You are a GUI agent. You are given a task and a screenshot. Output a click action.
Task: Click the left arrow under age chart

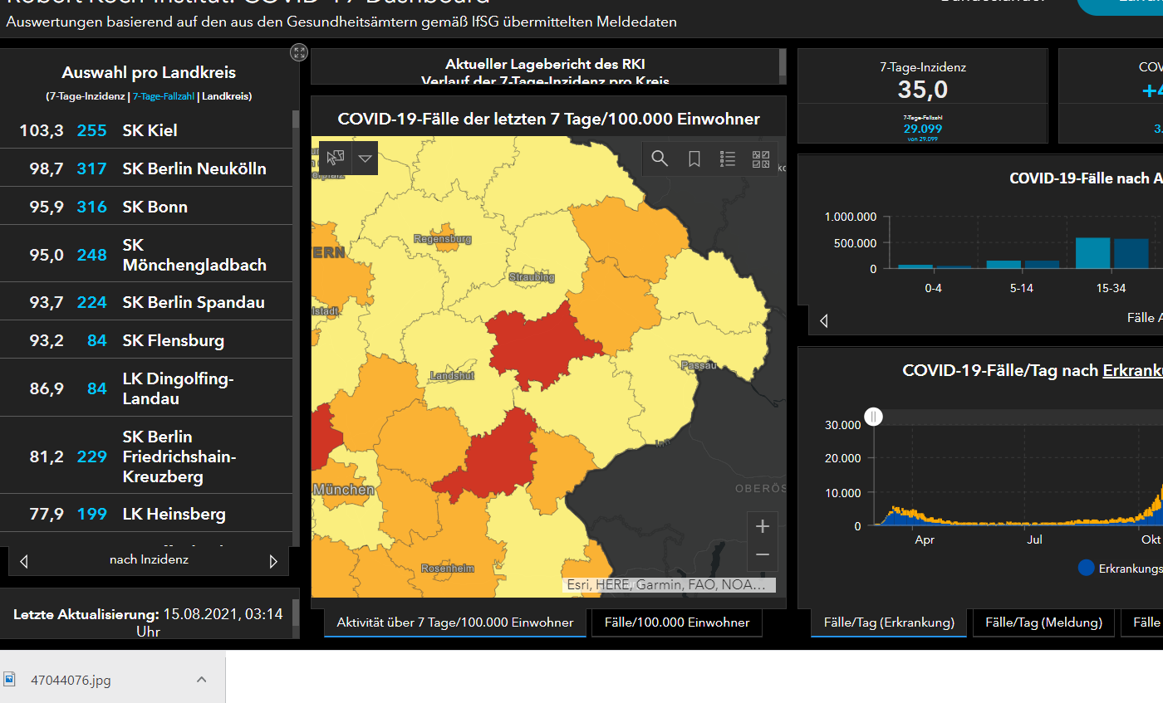coord(824,320)
